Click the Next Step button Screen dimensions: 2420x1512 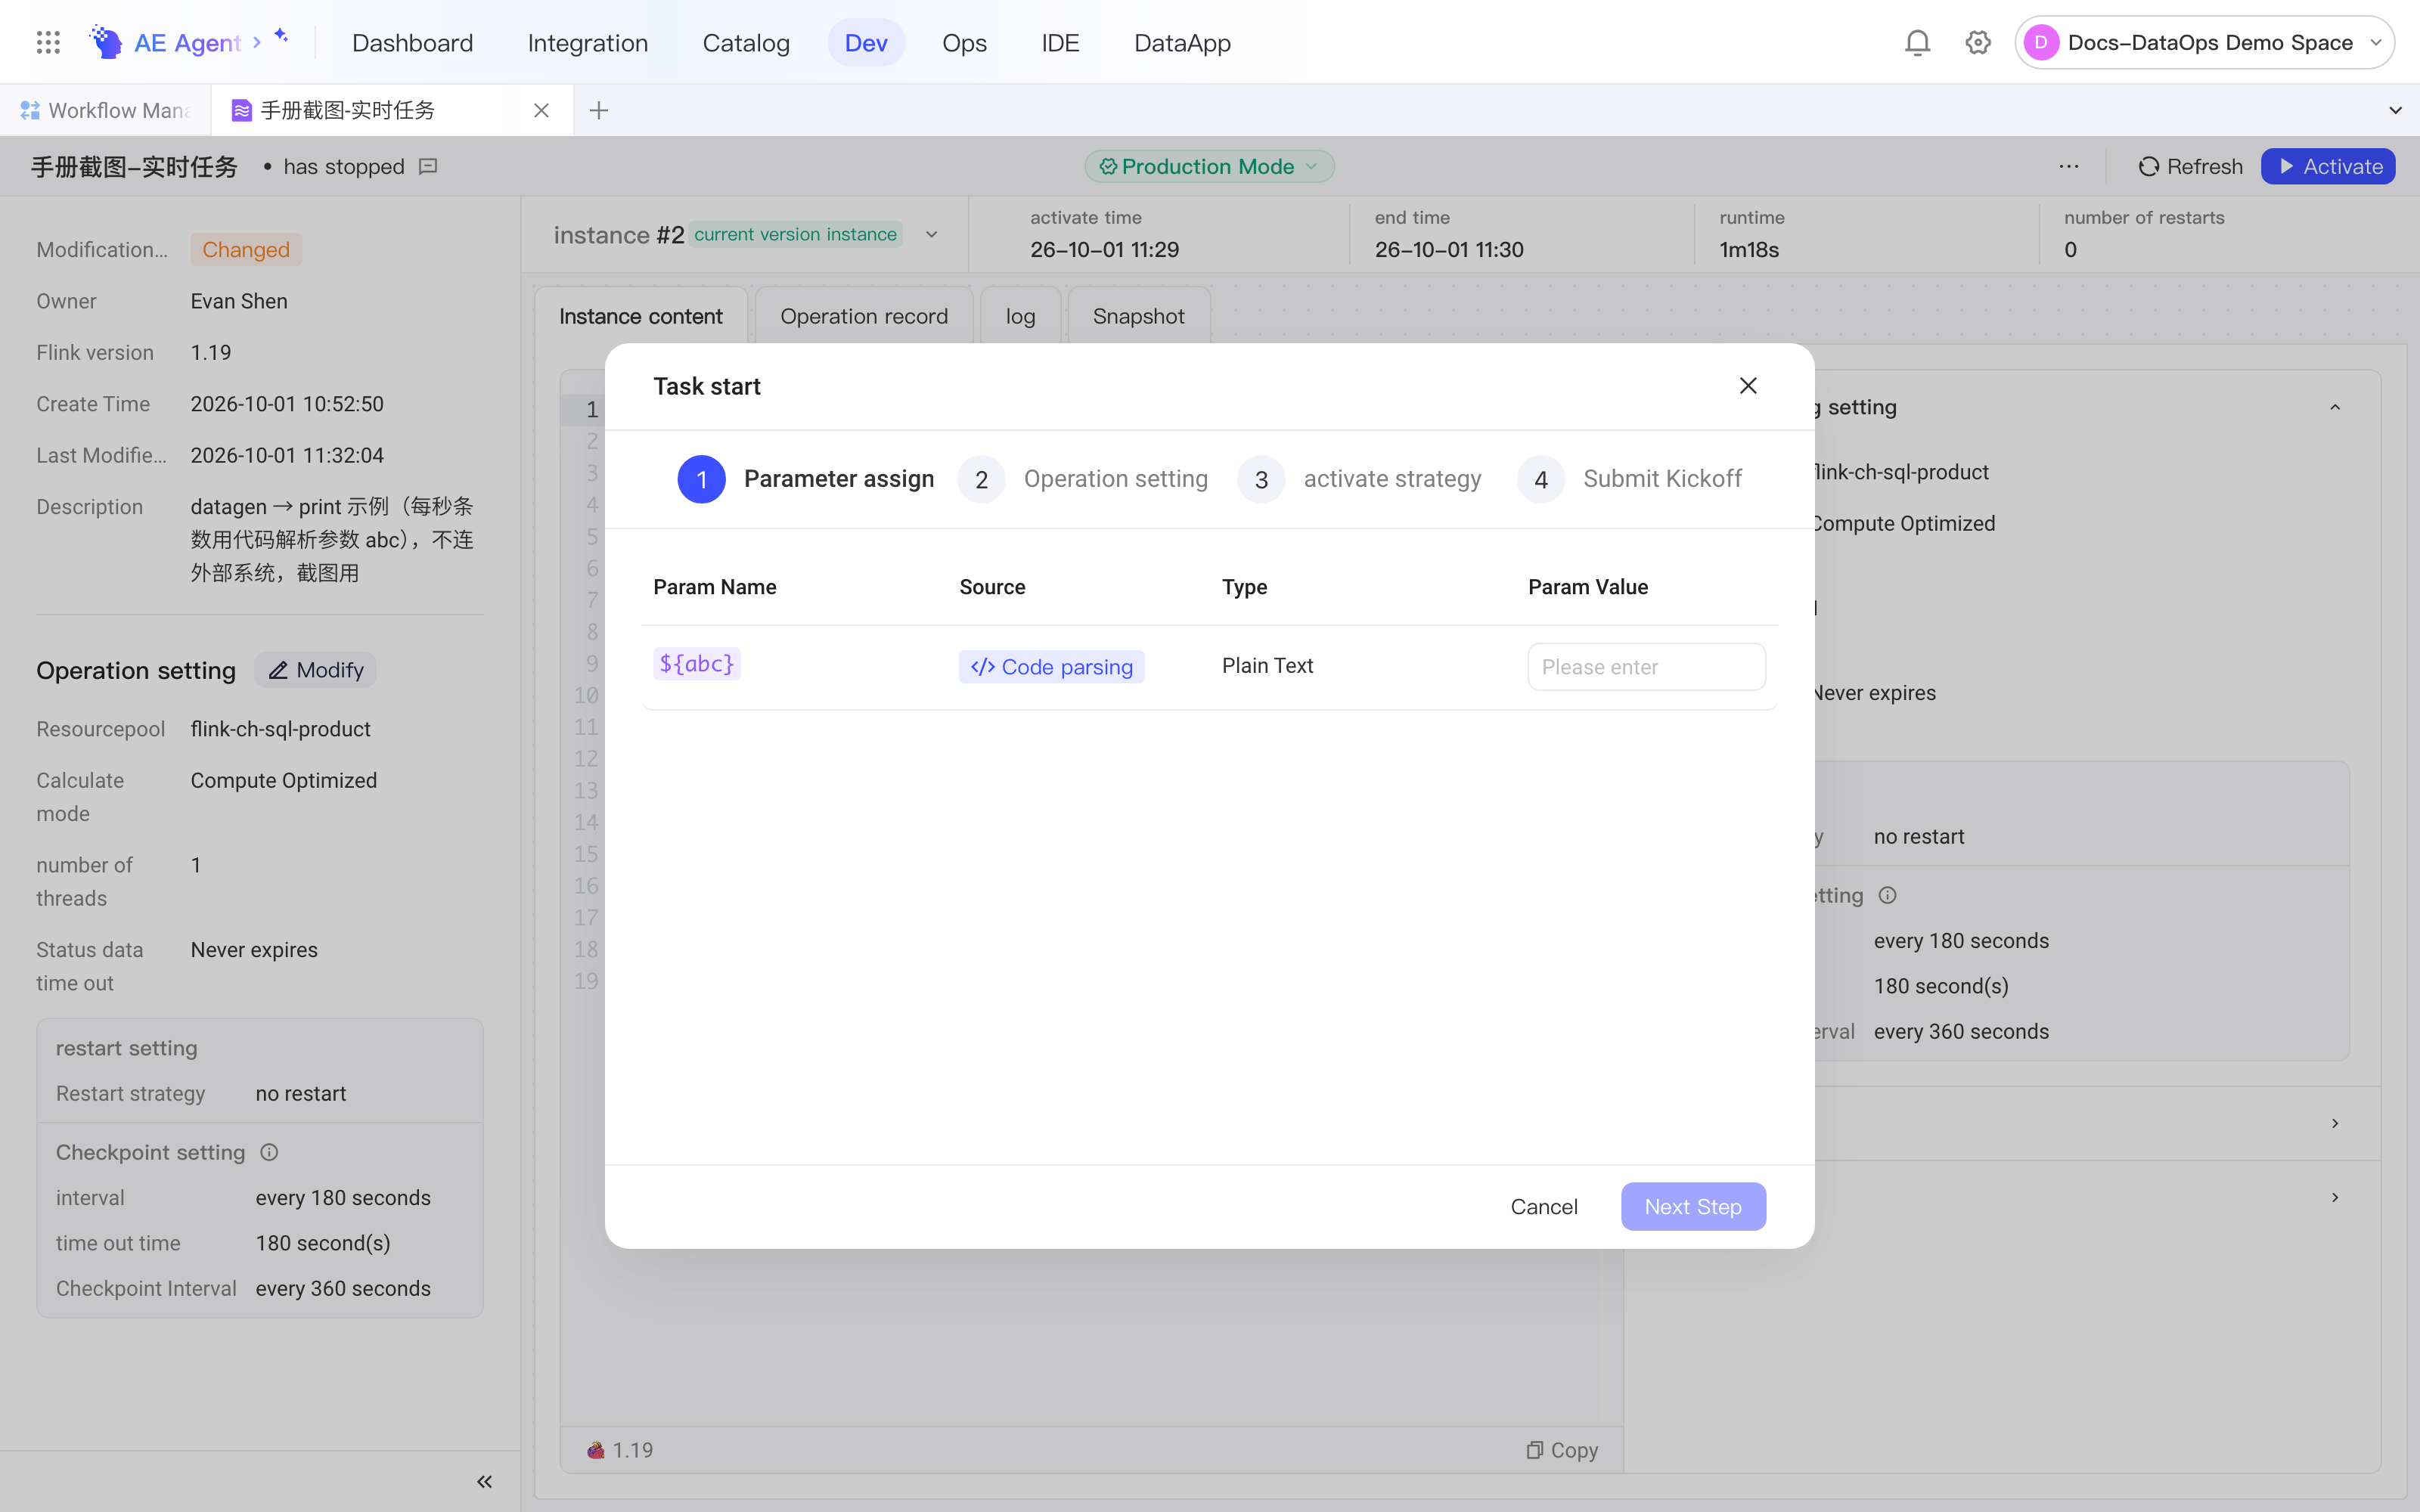tap(1693, 1207)
